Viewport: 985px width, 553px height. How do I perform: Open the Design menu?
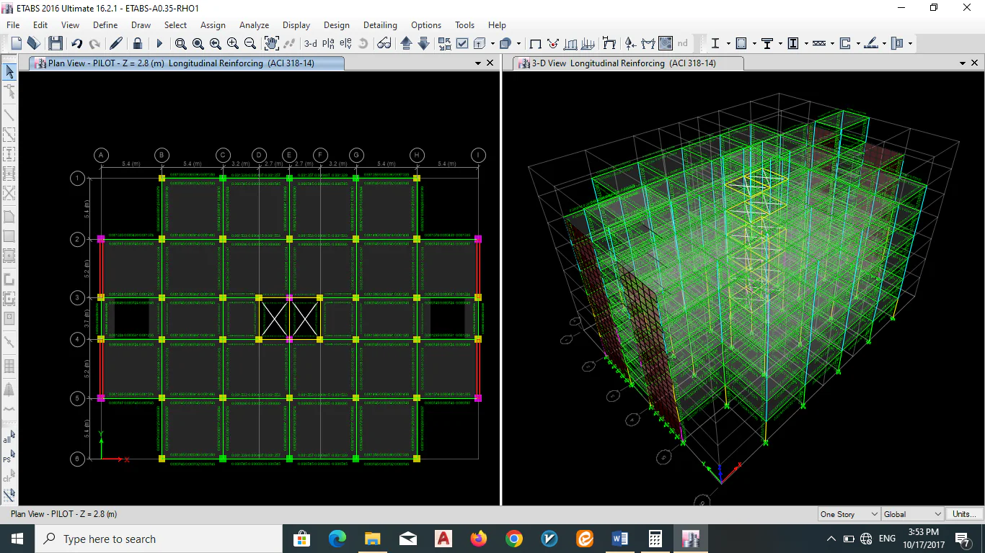point(336,25)
